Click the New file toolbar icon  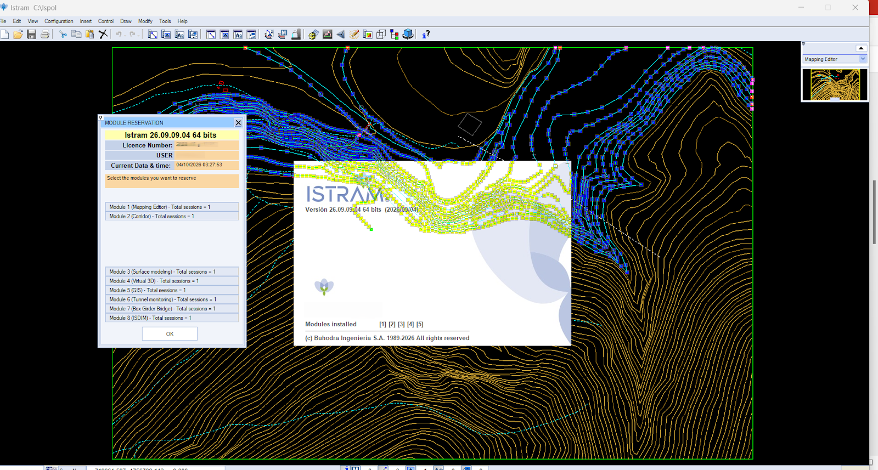(4, 34)
